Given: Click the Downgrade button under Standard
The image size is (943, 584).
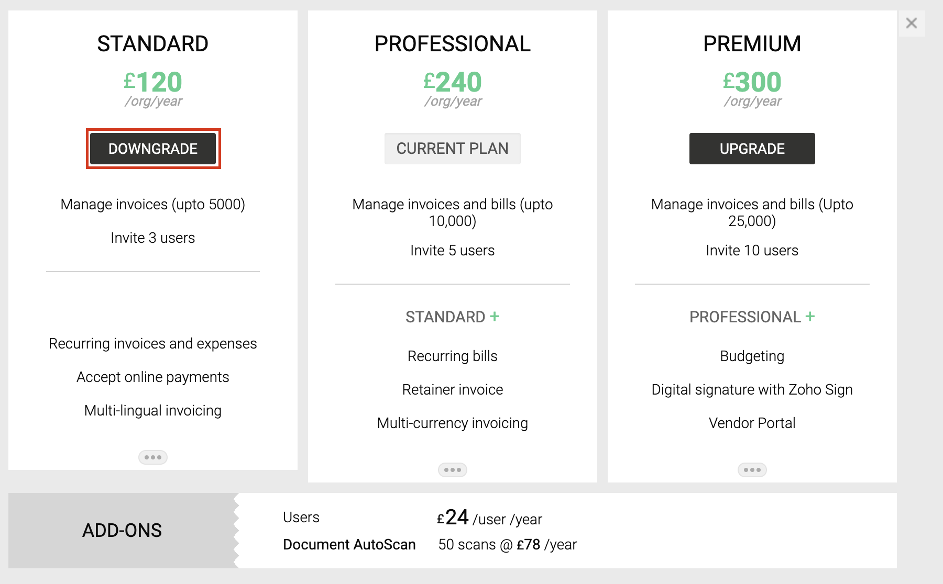Looking at the screenshot, I should tap(153, 149).
